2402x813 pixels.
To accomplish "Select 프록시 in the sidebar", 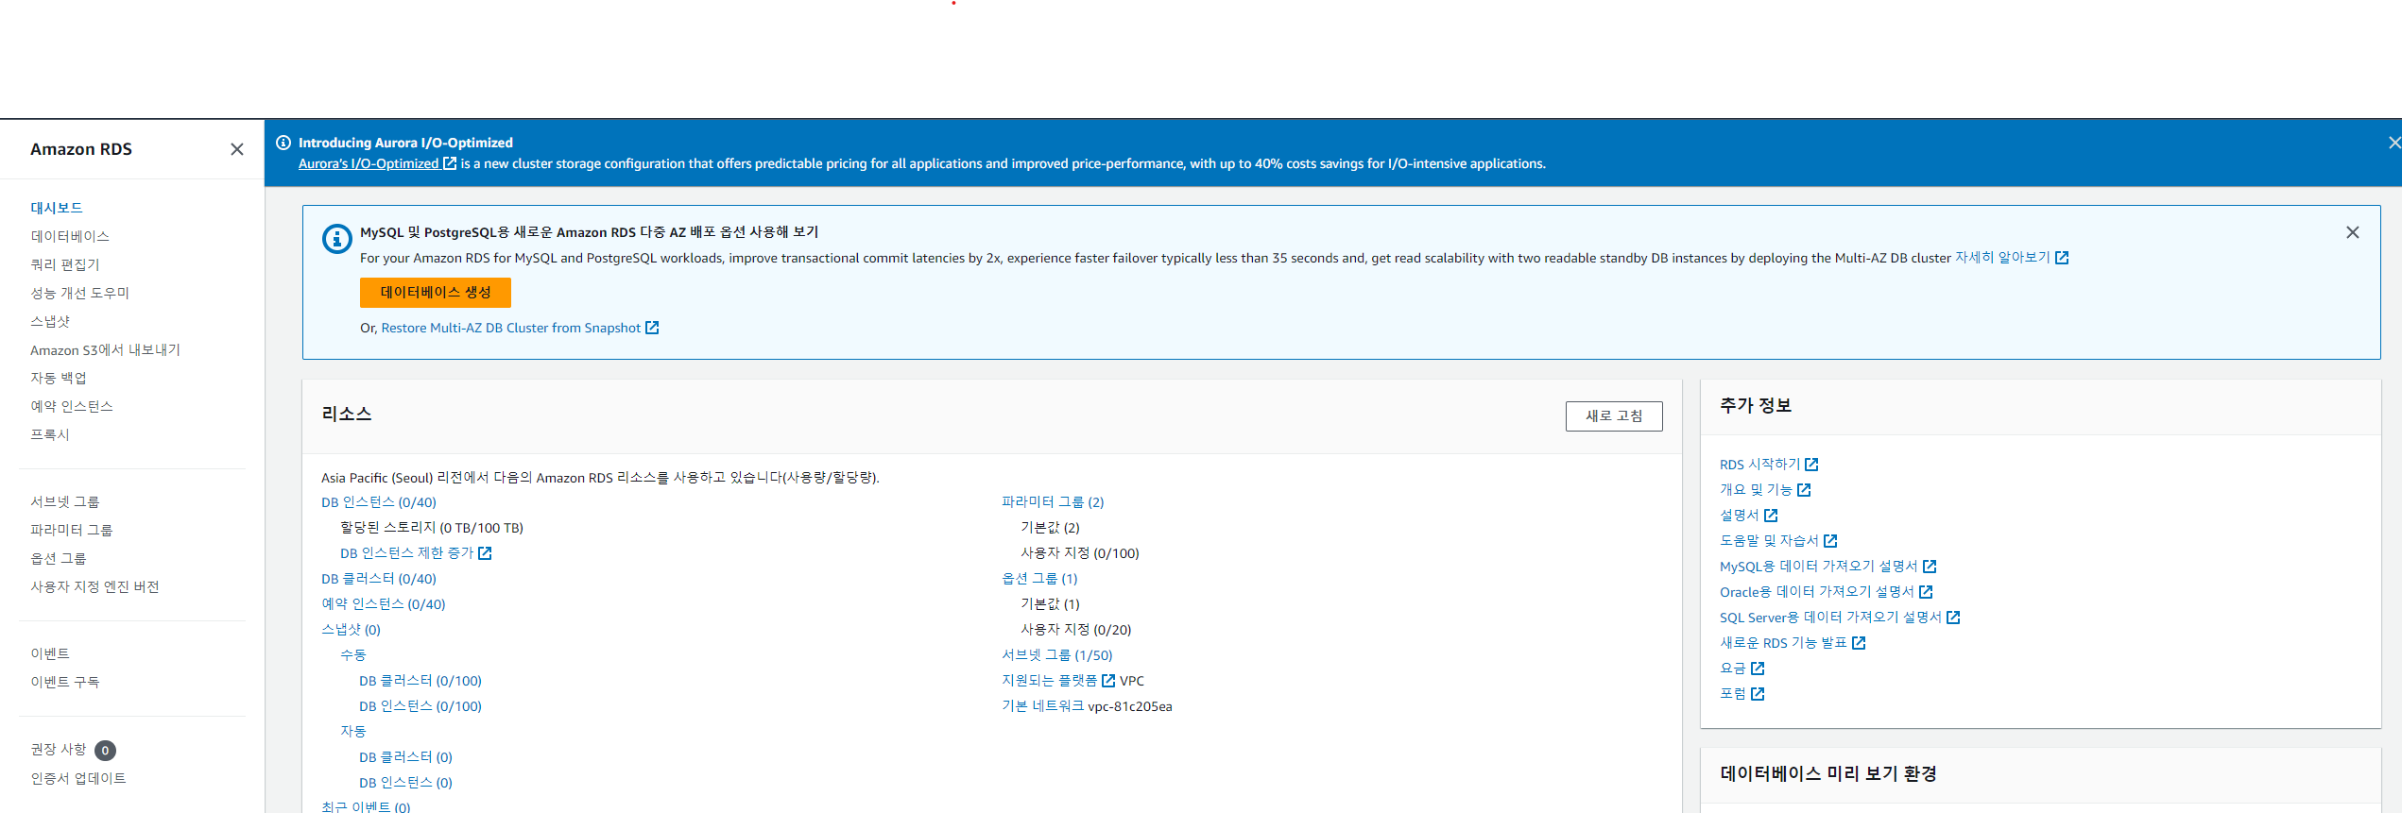I will tap(50, 434).
